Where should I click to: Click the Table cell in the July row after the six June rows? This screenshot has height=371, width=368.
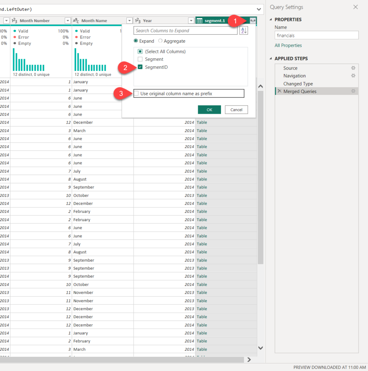tap(226, 171)
